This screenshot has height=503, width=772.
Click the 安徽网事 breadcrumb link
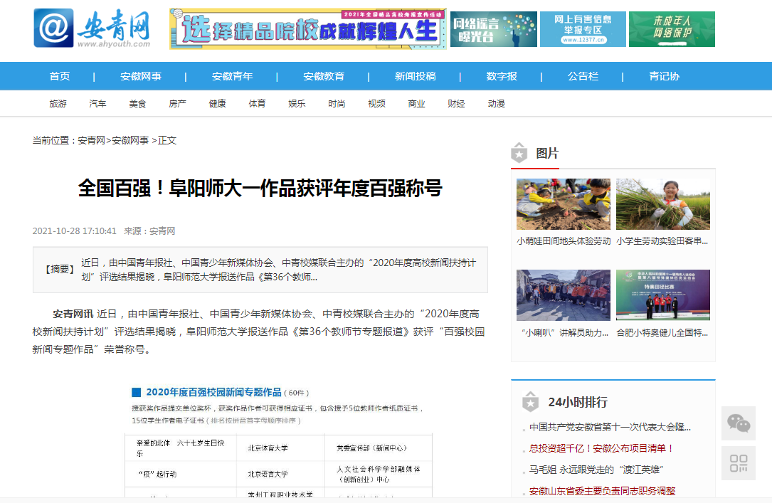click(130, 141)
